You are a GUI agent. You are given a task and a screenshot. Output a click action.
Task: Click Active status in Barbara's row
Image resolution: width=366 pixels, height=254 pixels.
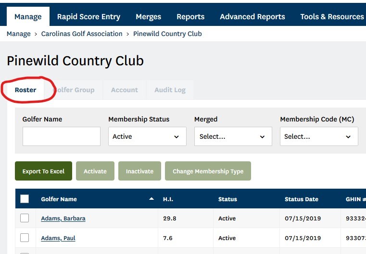(227, 218)
